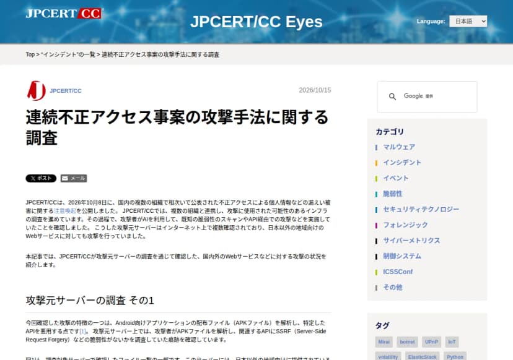The width and height of the screenshot is (513, 360).
Task: Click the ElasticStack tag
Action: 422,356
